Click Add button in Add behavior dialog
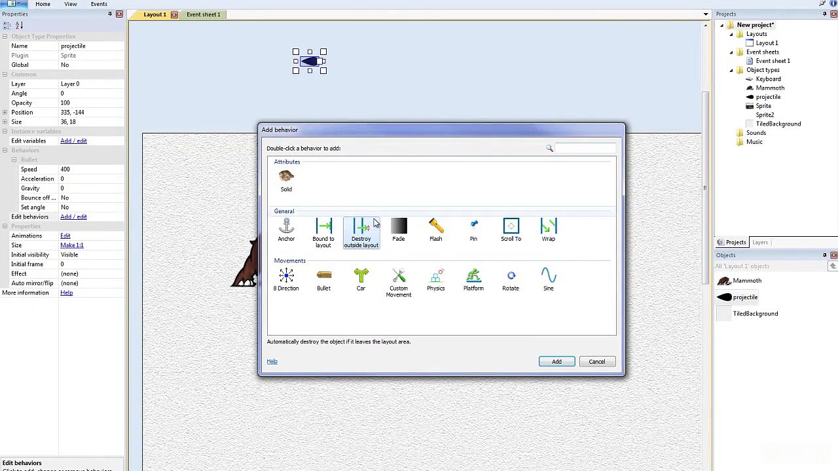This screenshot has width=838, height=471. [556, 362]
